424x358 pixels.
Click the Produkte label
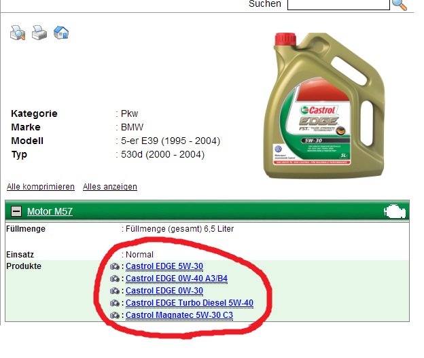24,266
